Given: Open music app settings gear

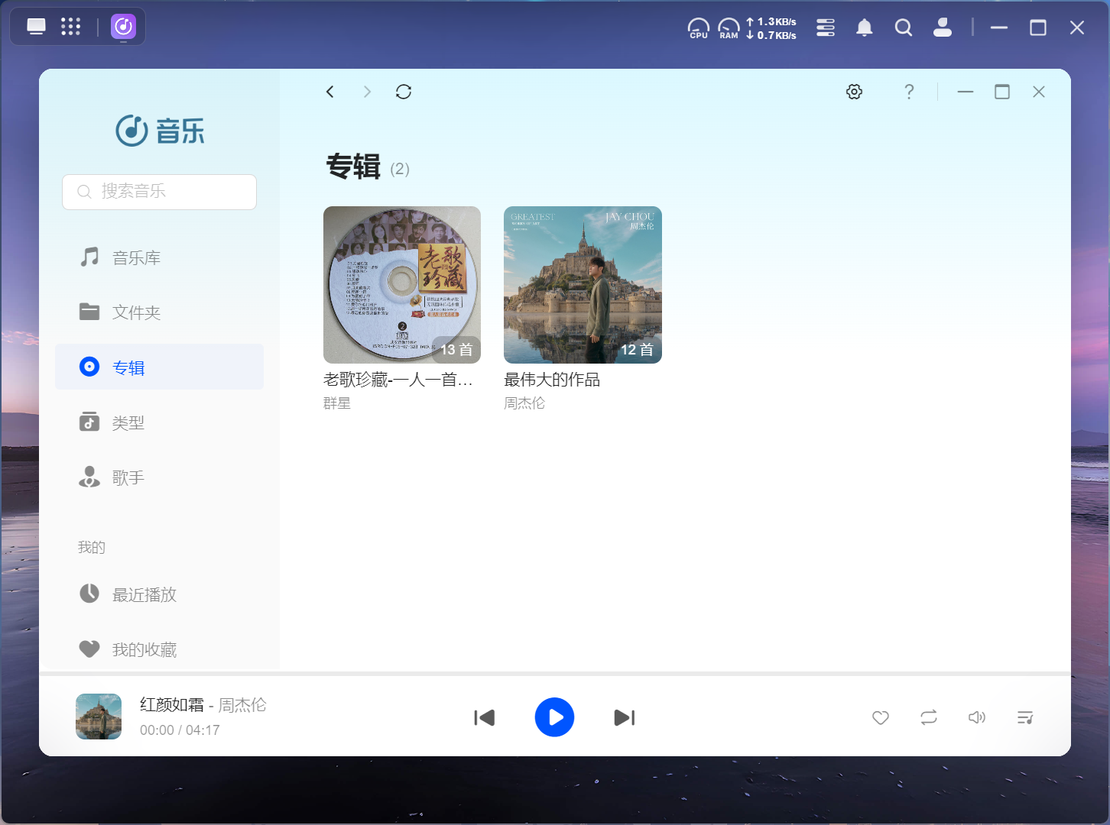Looking at the screenshot, I should pos(855,92).
